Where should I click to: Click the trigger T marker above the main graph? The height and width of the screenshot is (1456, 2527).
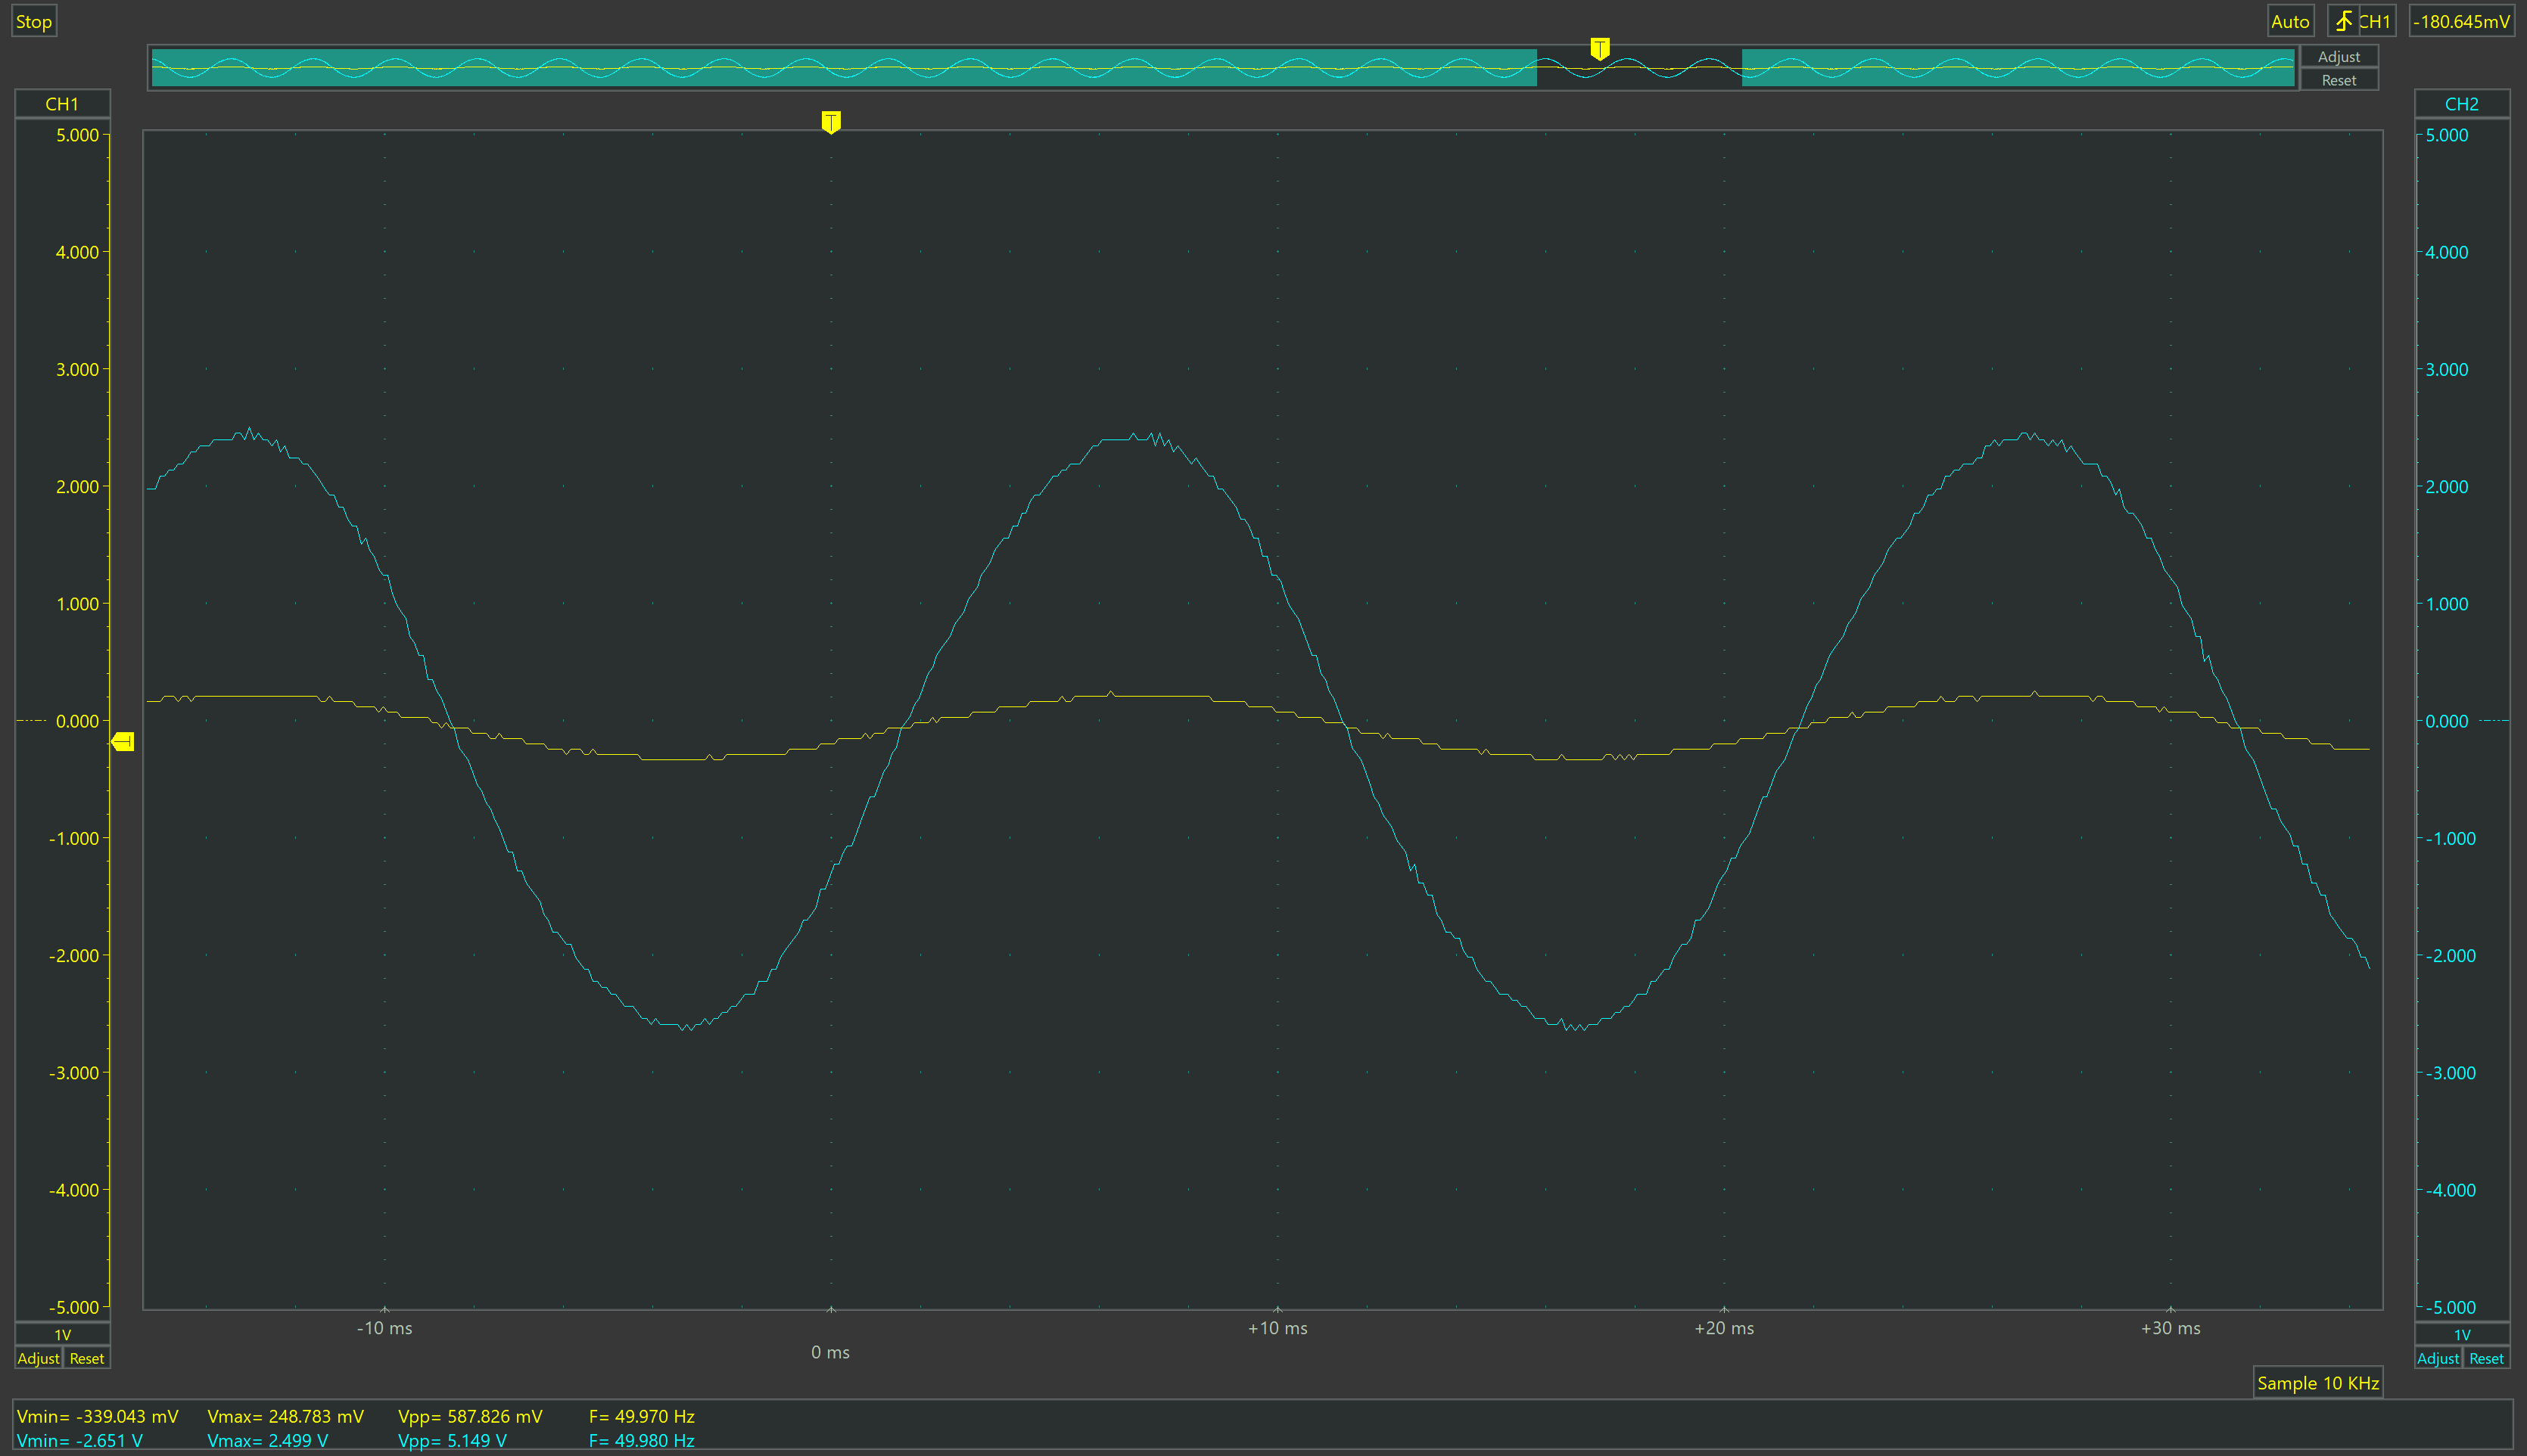[830, 122]
